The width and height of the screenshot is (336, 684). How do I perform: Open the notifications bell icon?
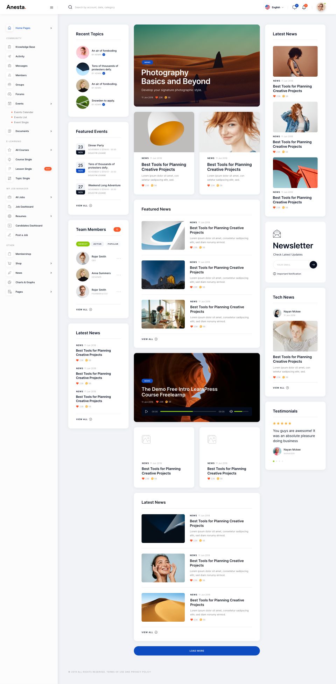pos(304,7)
